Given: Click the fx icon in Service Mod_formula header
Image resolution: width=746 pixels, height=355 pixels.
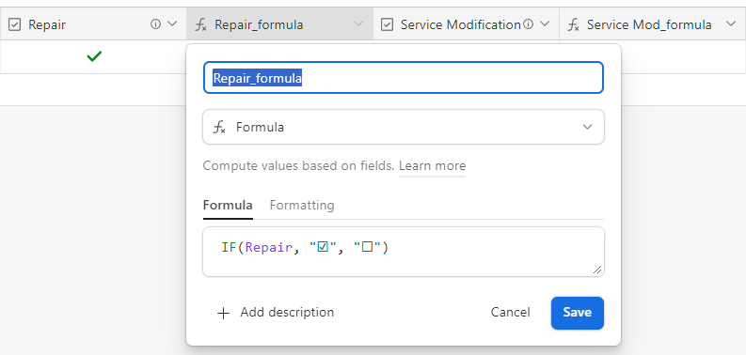Looking at the screenshot, I should tap(573, 24).
